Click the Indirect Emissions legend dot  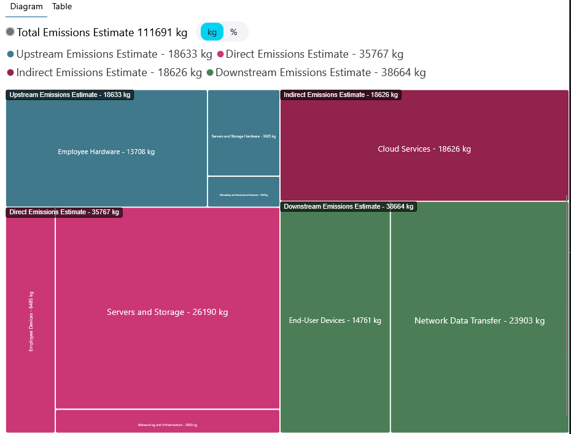(x=10, y=73)
